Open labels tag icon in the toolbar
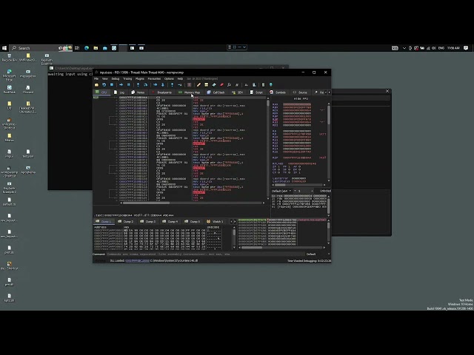Image resolution: width=474 pixels, height=355 pixels. pos(214,85)
